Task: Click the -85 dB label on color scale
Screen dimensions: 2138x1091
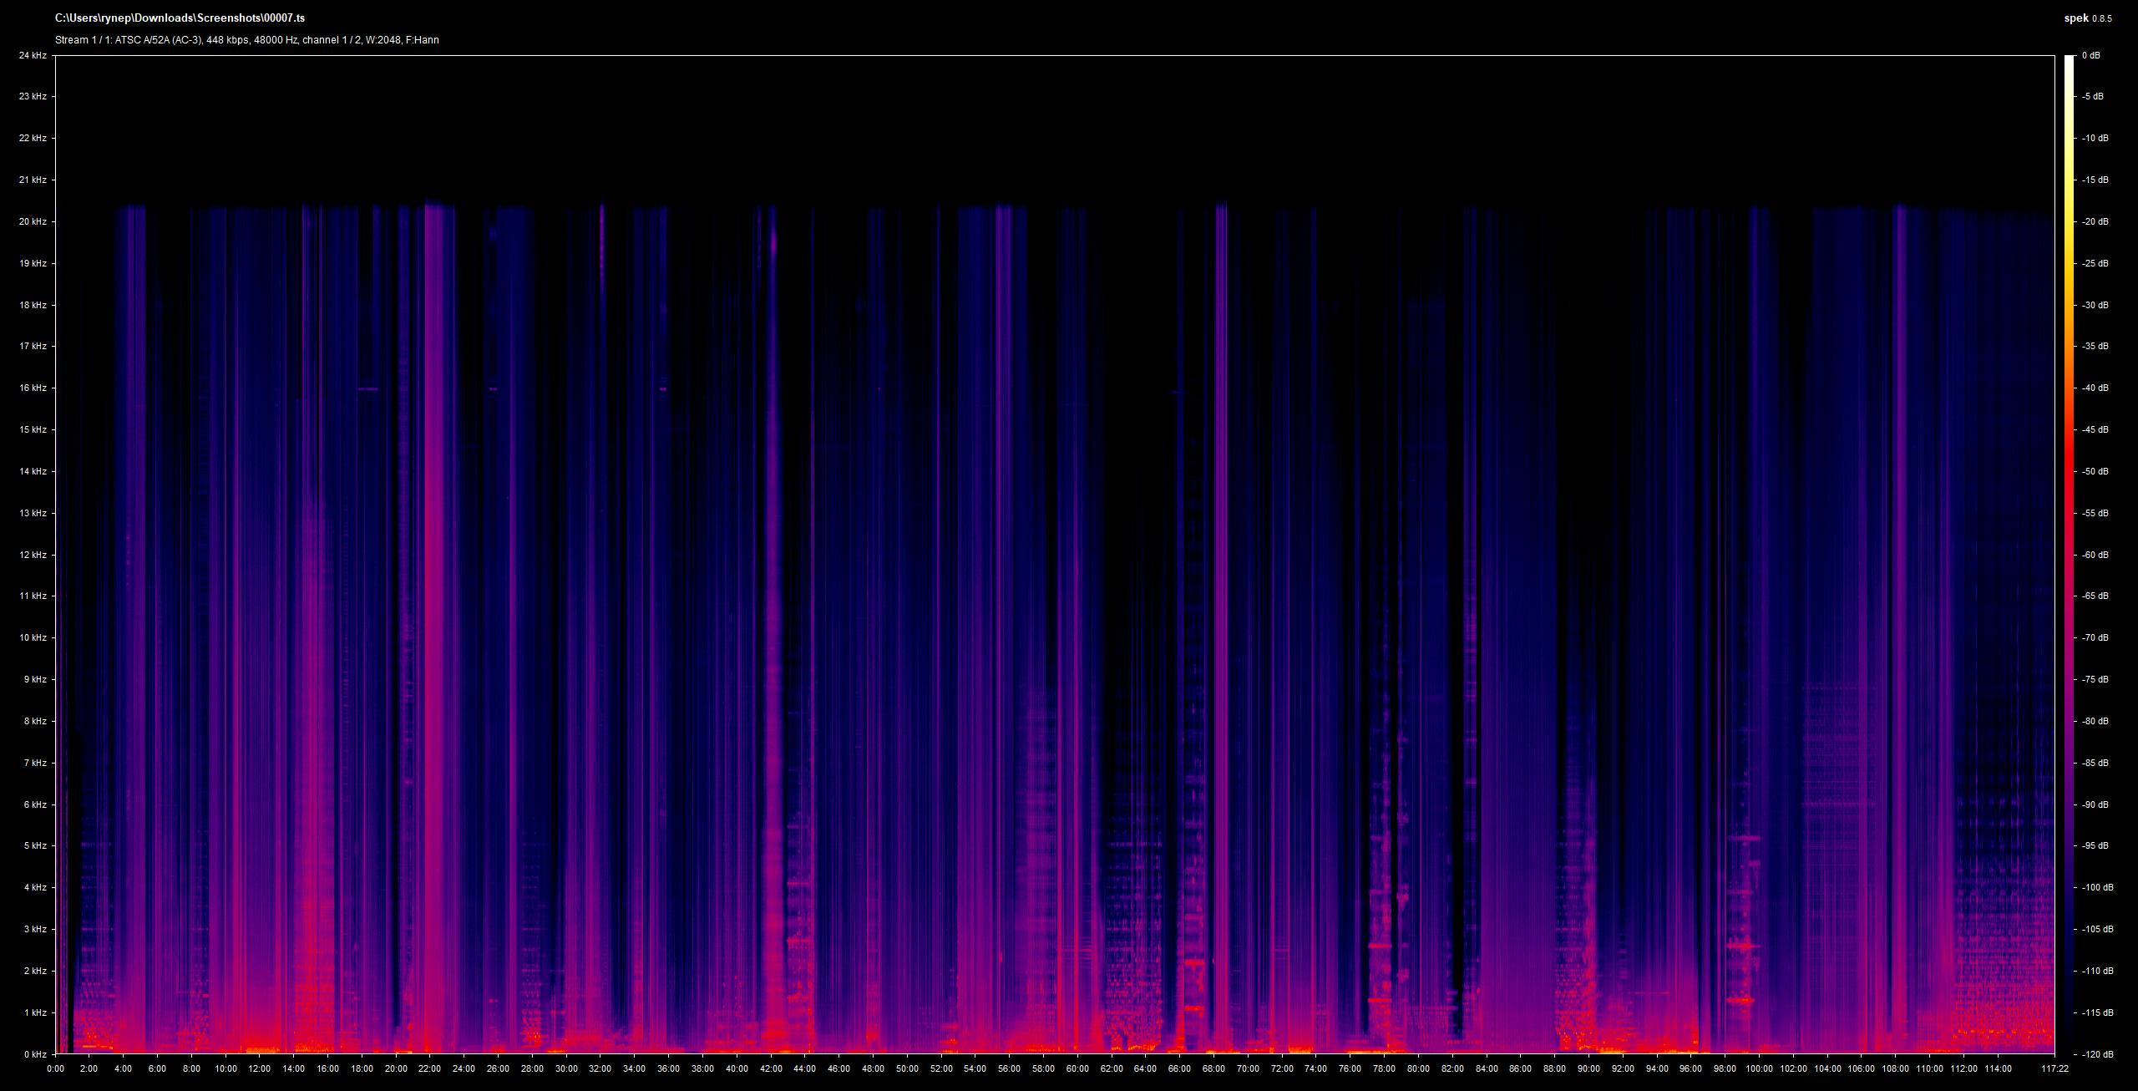Action: tap(2095, 763)
